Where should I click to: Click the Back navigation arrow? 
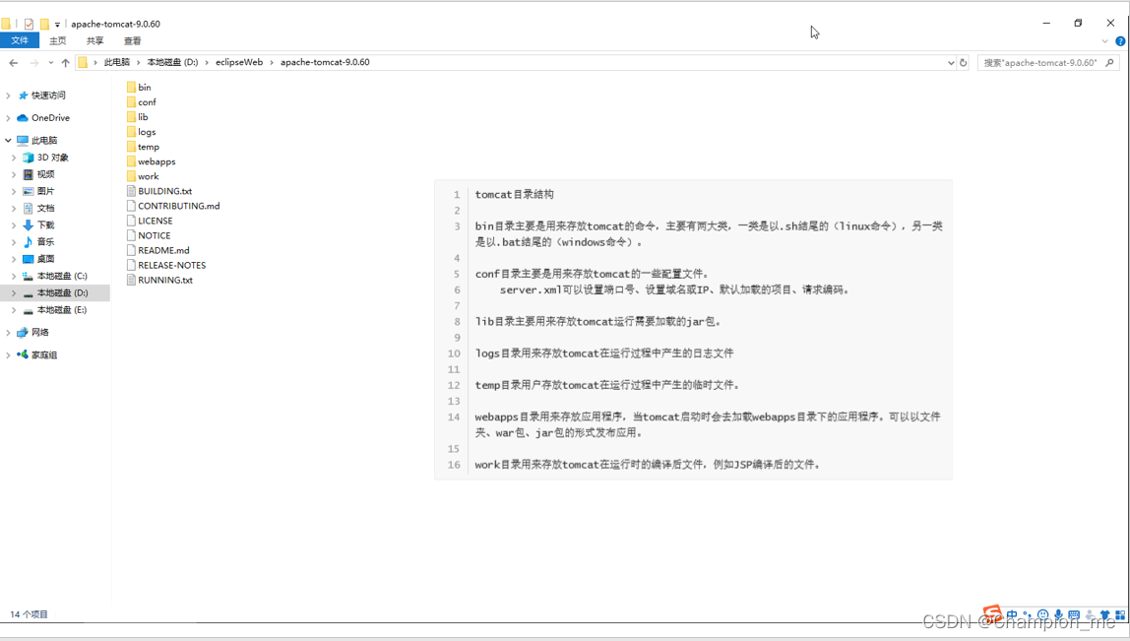point(14,62)
